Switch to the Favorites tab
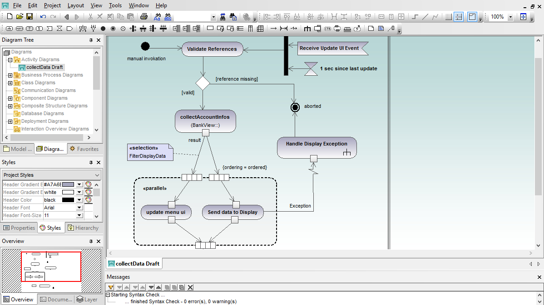The image size is (544, 305). click(84, 149)
